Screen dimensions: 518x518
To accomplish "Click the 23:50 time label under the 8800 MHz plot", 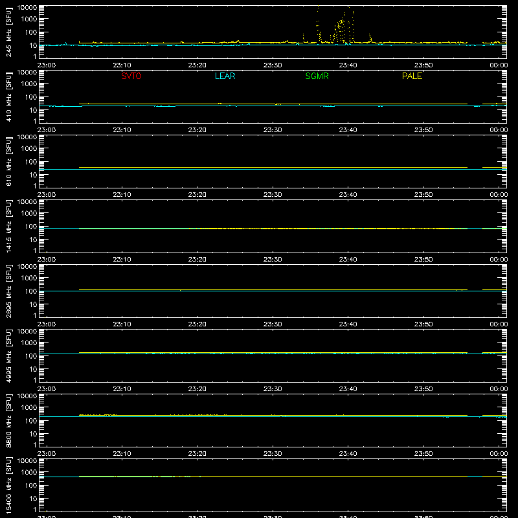I will click(423, 454).
